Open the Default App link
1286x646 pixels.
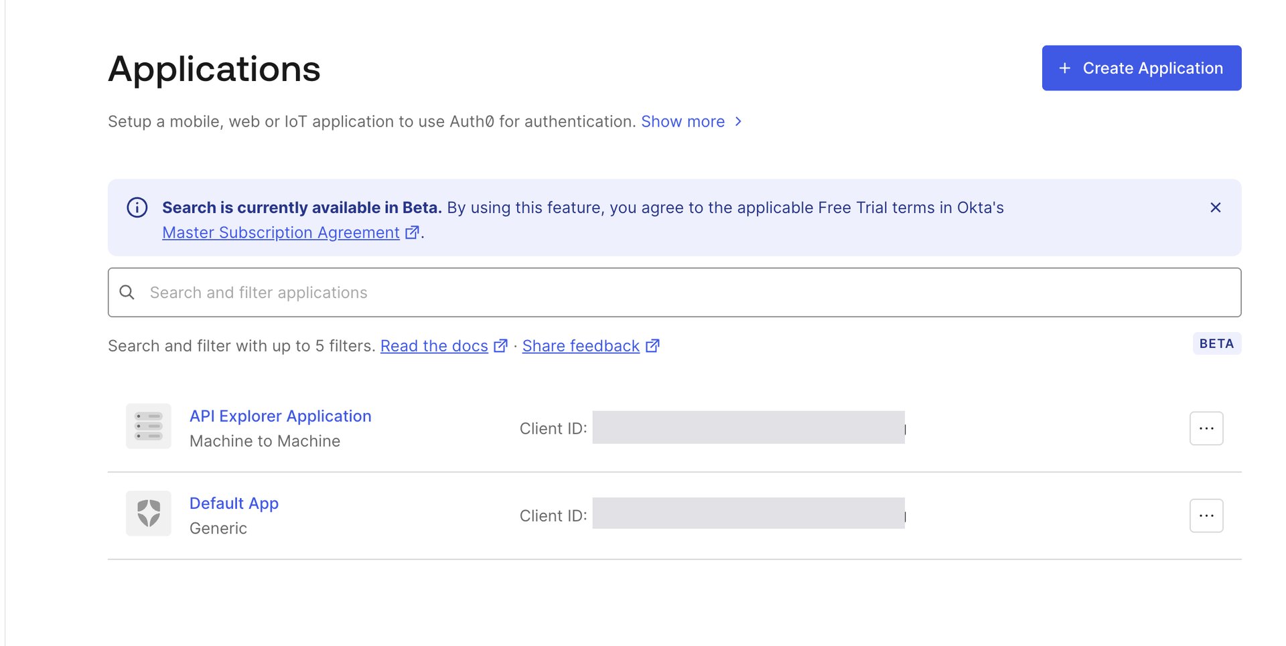(234, 503)
